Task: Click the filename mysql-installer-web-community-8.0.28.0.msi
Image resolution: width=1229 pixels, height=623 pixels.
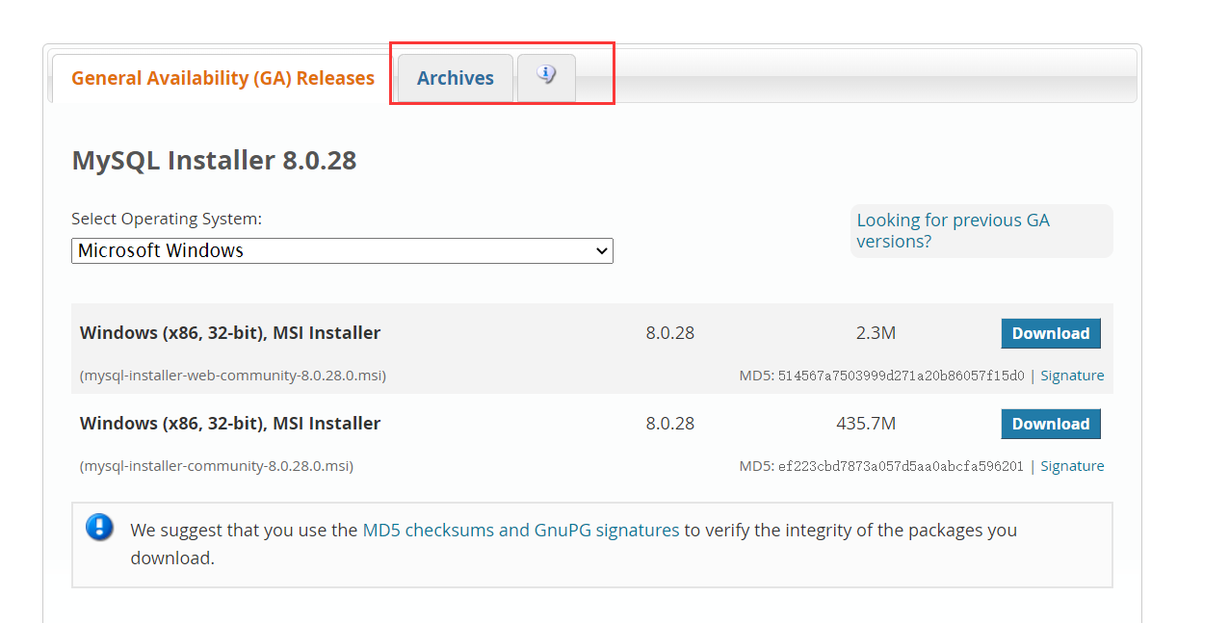Action: pos(231,376)
